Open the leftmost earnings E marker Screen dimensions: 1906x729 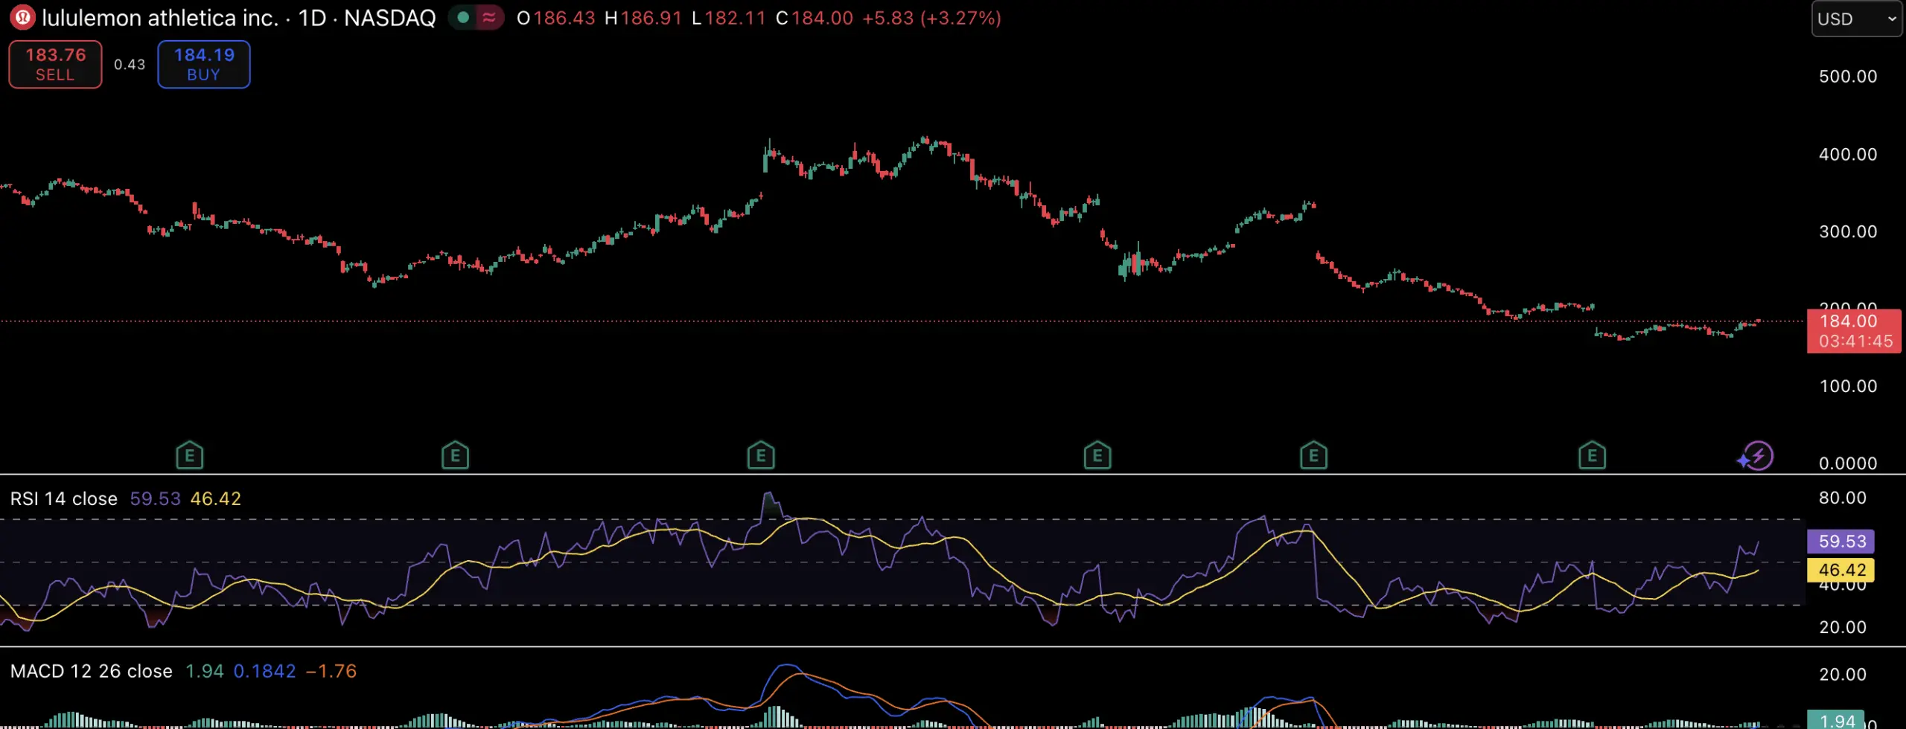coord(190,455)
